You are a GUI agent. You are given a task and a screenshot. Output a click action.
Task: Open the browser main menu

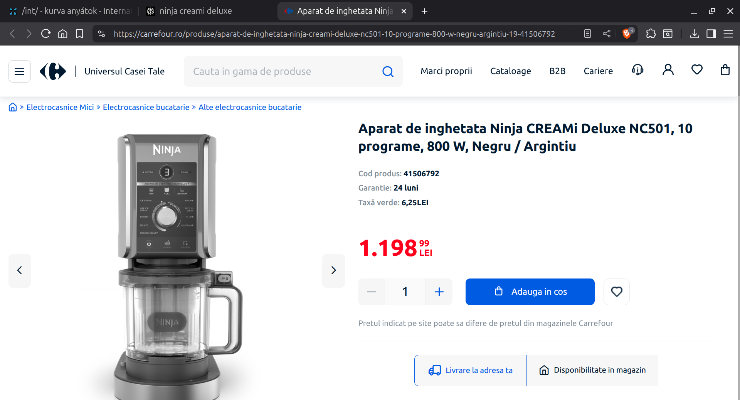pos(728,34)
